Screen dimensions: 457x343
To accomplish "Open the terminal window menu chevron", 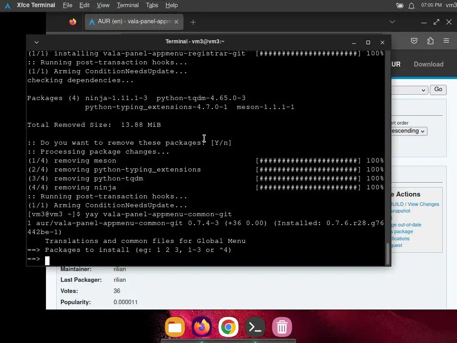I will coord(37,42).
